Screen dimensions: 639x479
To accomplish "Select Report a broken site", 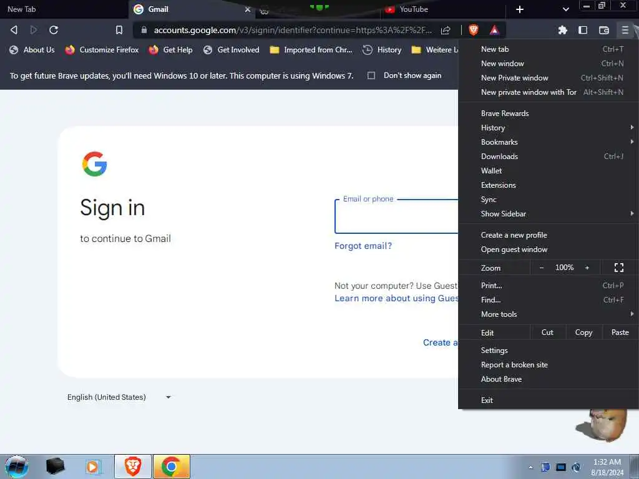I will [549, 364].
